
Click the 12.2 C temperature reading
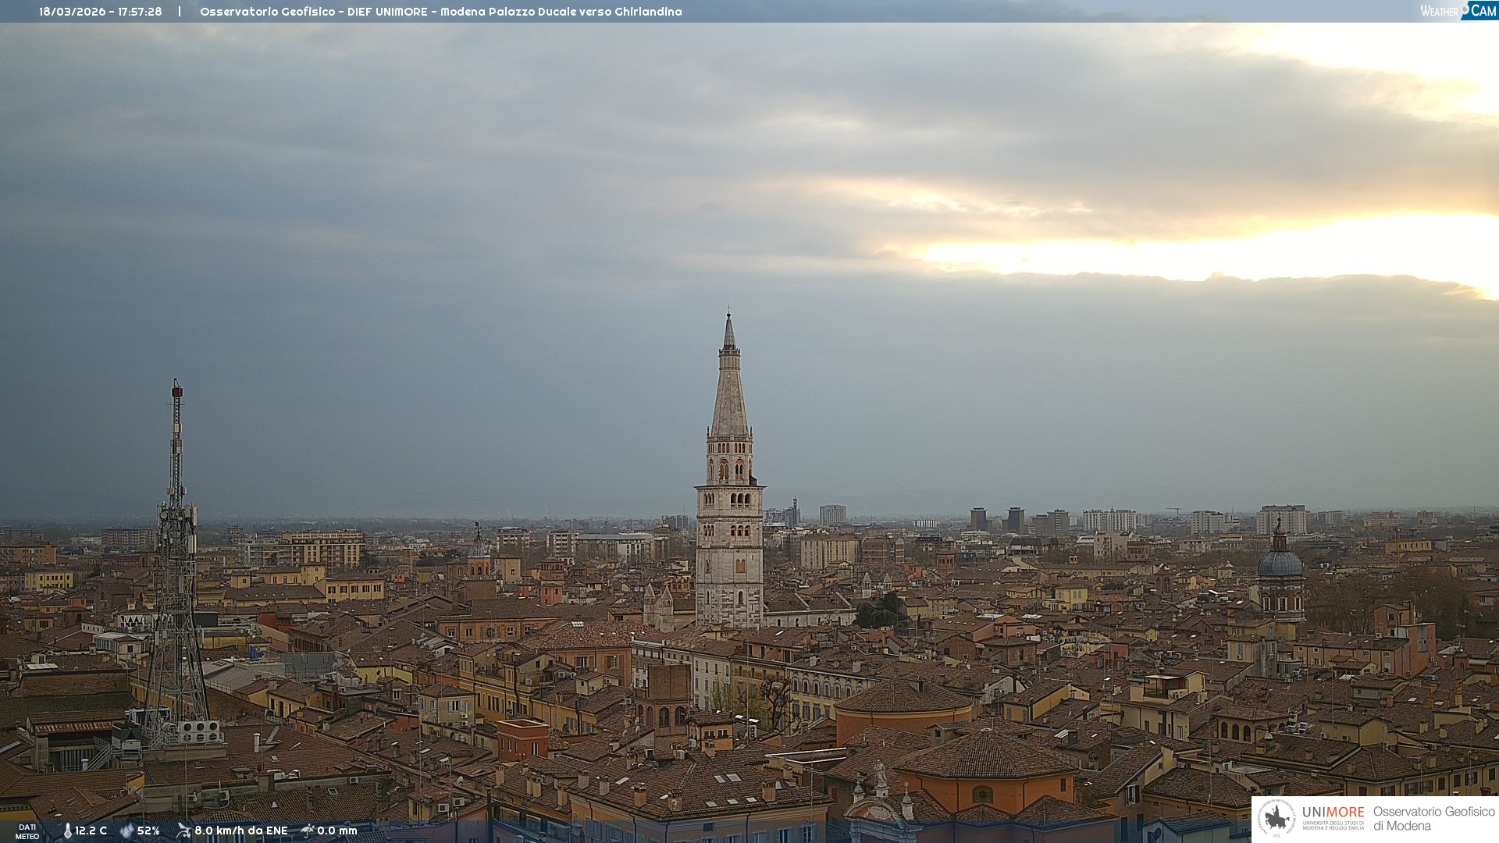(x=91, y=831)
